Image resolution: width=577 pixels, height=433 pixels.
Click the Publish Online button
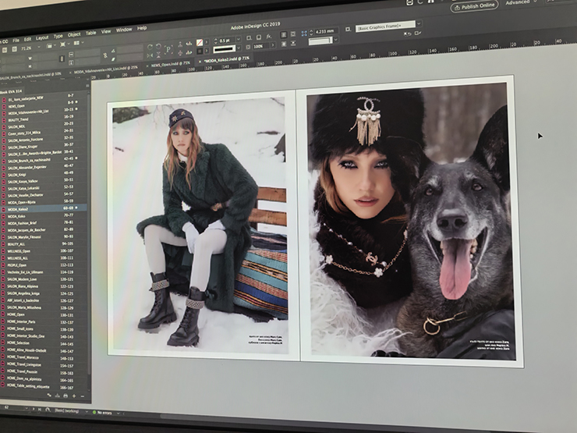tap(474, 5)
